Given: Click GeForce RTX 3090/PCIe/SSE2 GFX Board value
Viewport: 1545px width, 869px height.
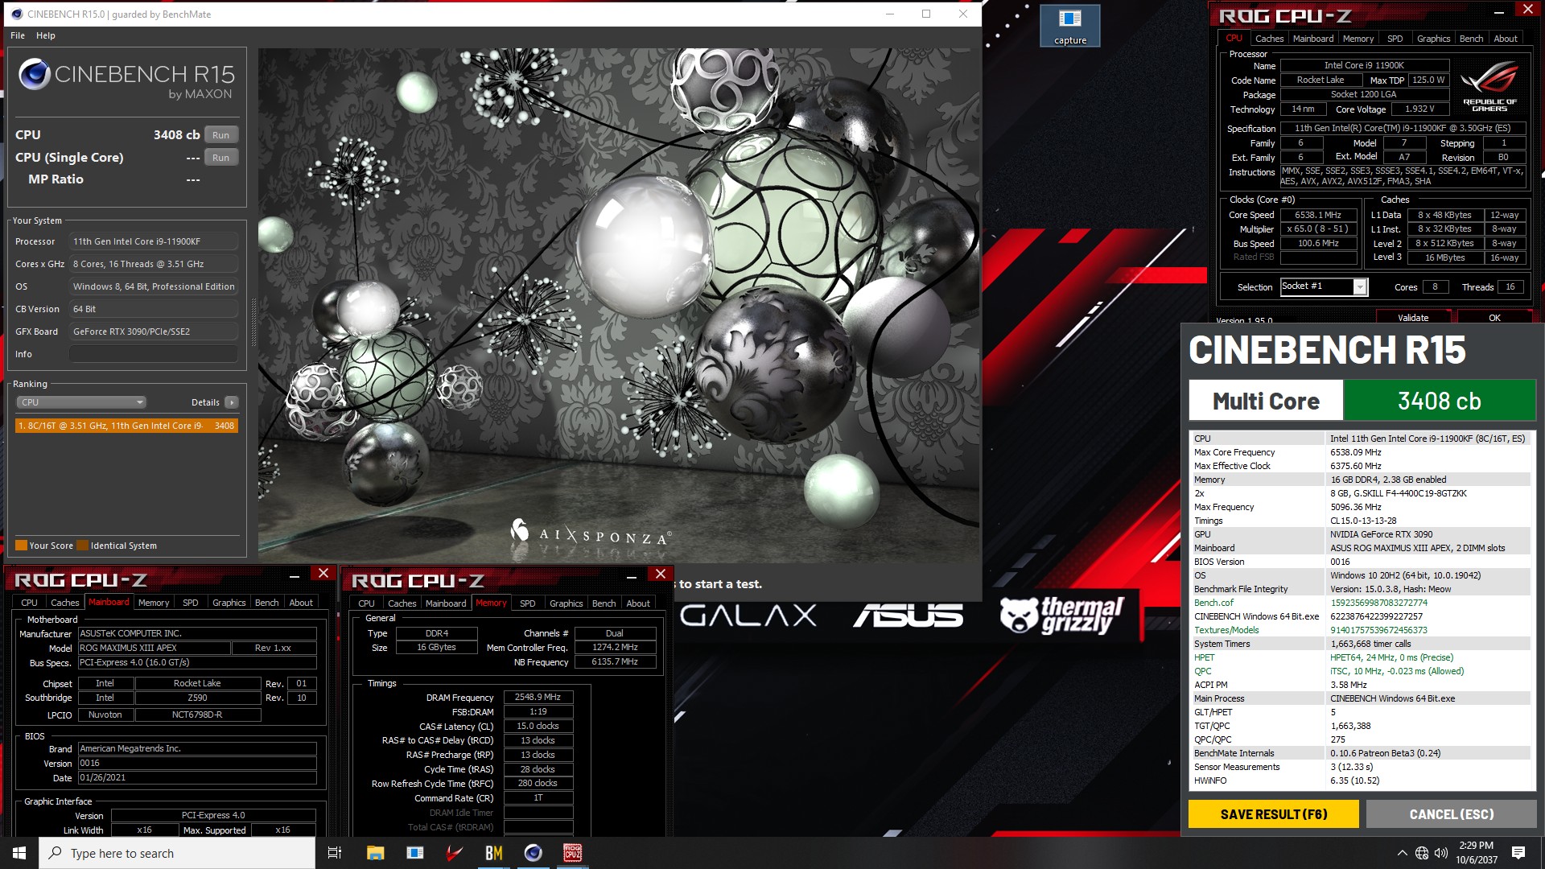Looking at the screenshot, I should [153, 332].
